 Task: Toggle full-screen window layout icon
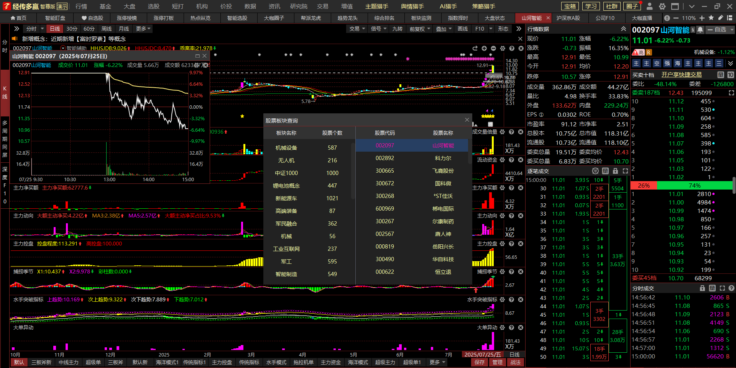(x=675, y=6)
